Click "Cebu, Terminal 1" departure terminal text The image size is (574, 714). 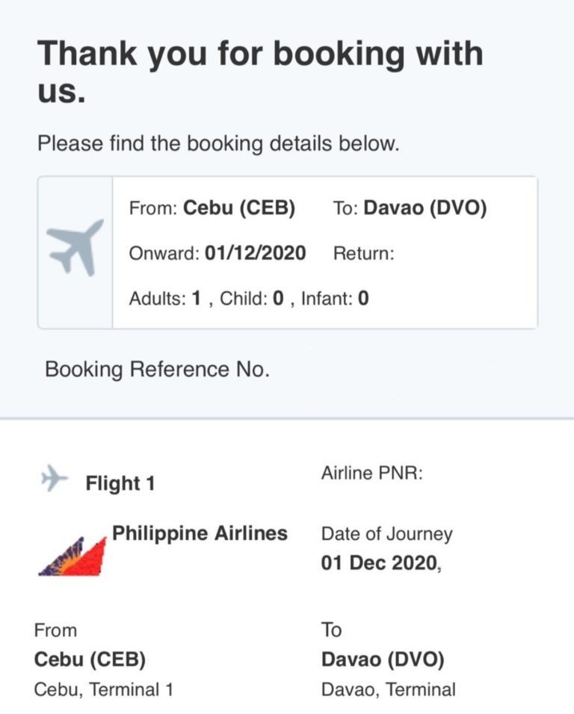click(x=103, y=689)
